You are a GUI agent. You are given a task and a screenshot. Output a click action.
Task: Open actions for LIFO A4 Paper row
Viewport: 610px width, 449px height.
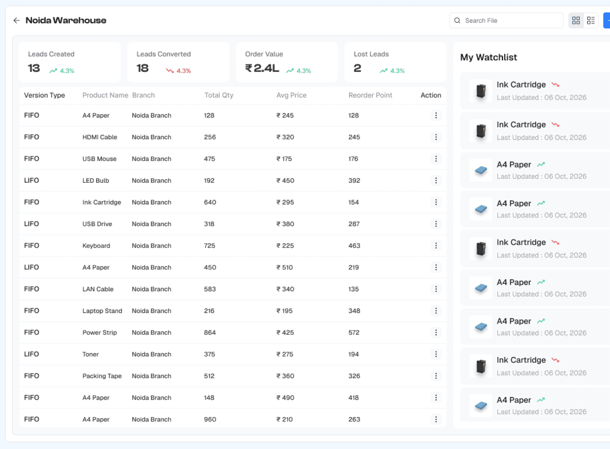(436, 267)
